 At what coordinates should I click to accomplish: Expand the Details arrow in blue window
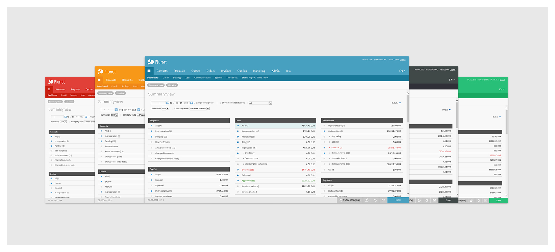400,103
